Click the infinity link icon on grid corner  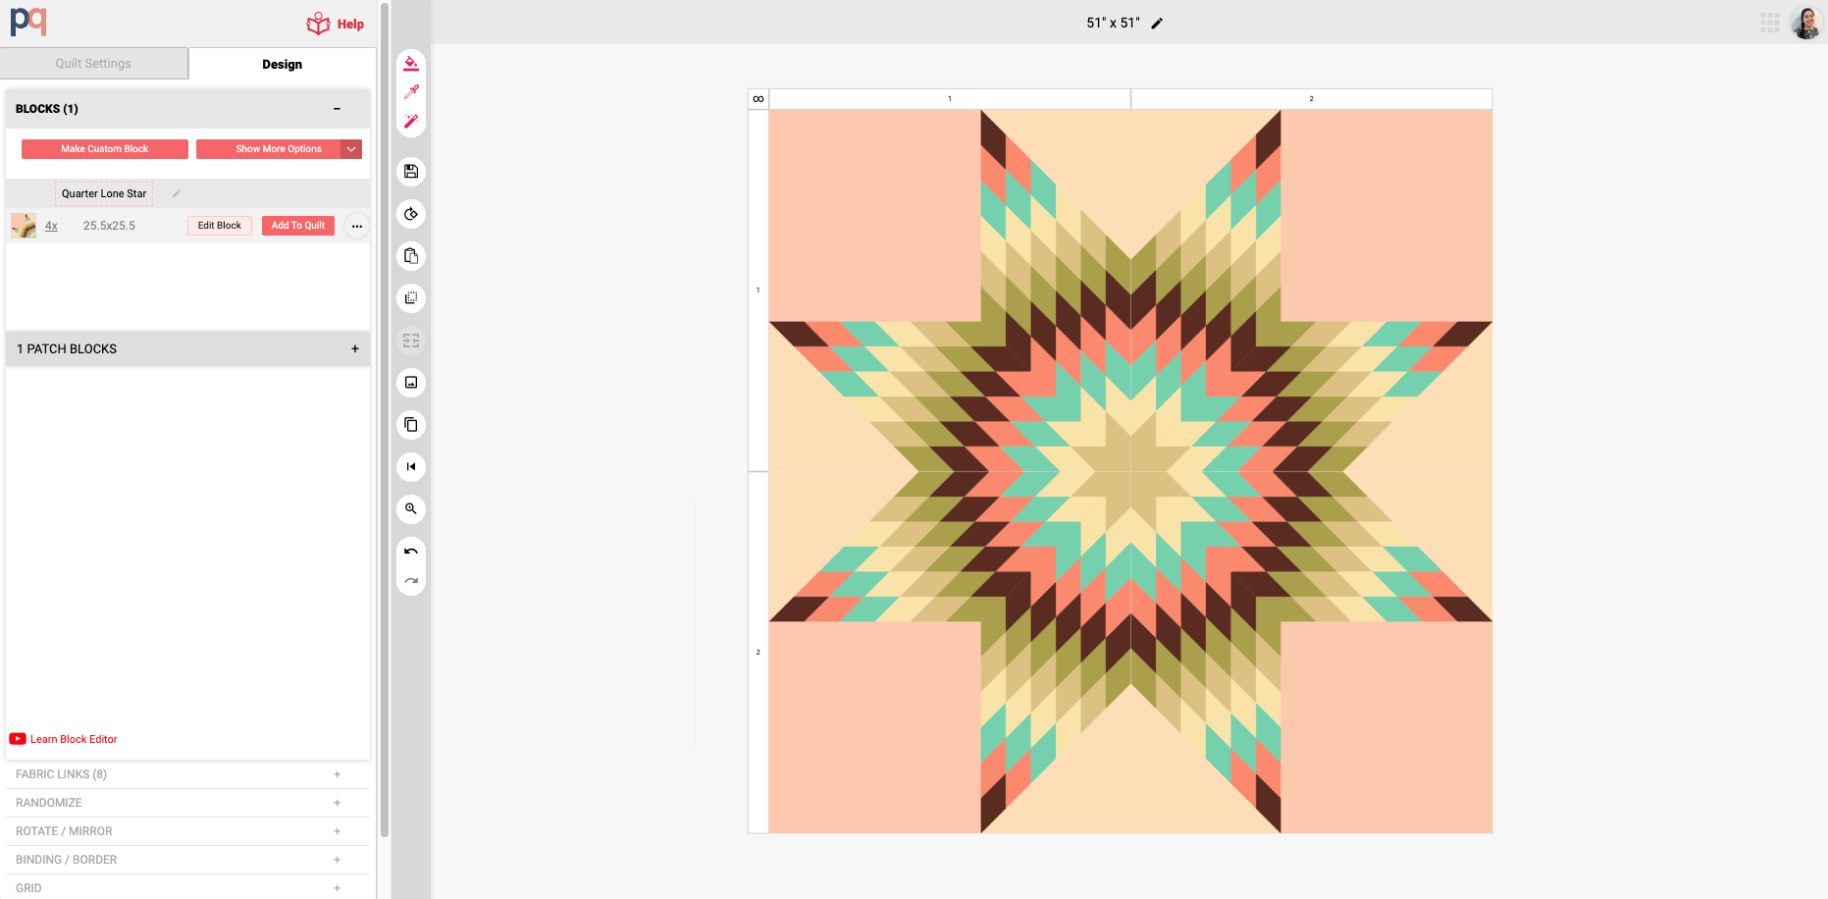point(758,99)
